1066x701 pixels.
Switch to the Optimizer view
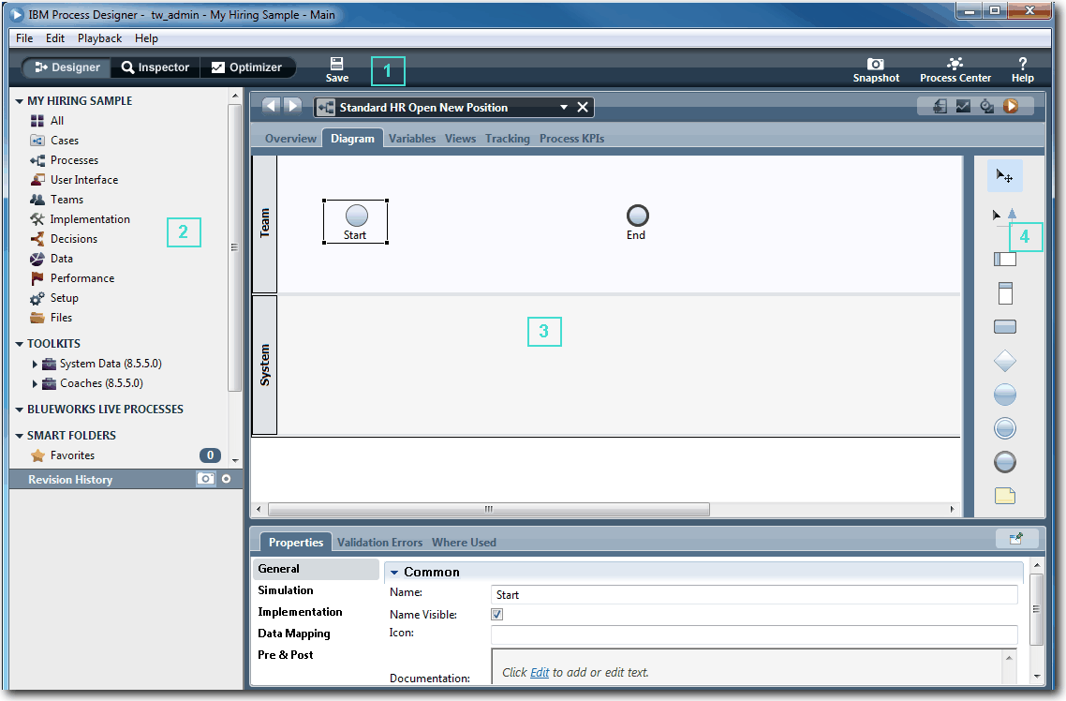coord(246,67)
